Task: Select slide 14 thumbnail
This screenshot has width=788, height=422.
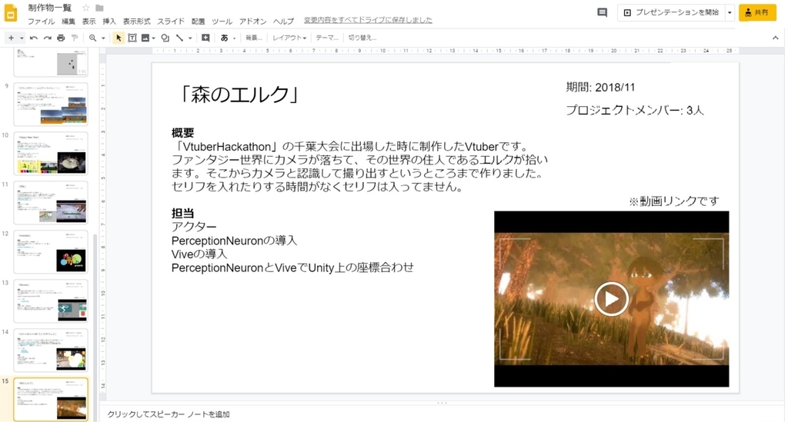Action: point(51,350)
